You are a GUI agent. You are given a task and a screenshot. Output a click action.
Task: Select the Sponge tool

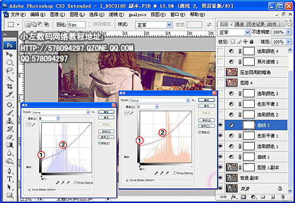click(10, 161)
